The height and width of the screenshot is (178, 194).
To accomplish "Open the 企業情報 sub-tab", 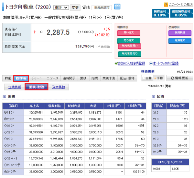I will pyautogui.click(x=15, y=87).
